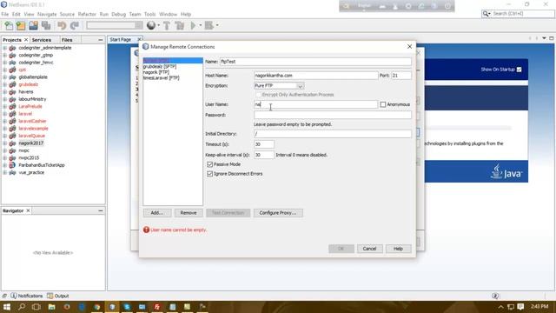Viewport: 556px width, 313px height.
Task: Click the Undo toolbar icon
Action: (62, 25)
